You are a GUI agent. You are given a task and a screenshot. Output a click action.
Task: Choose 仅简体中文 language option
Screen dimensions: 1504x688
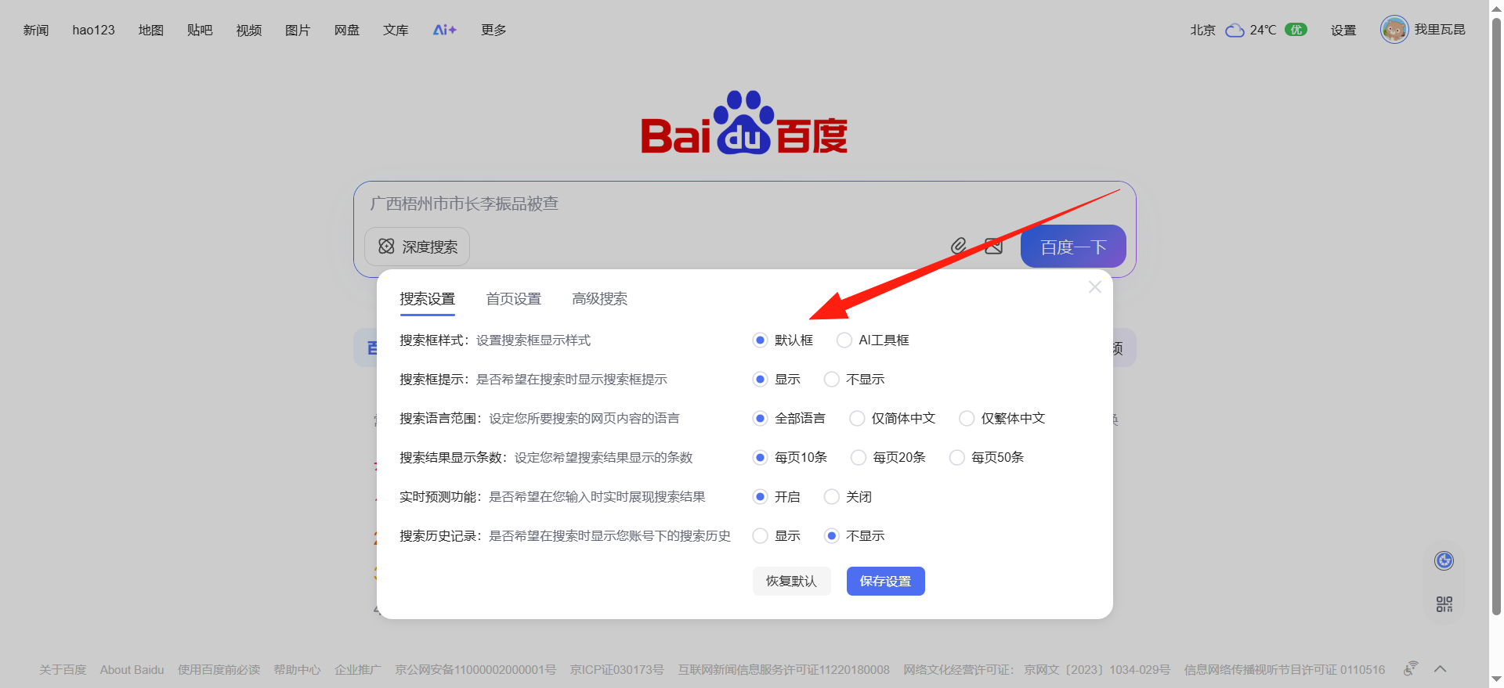pos(857,419)
